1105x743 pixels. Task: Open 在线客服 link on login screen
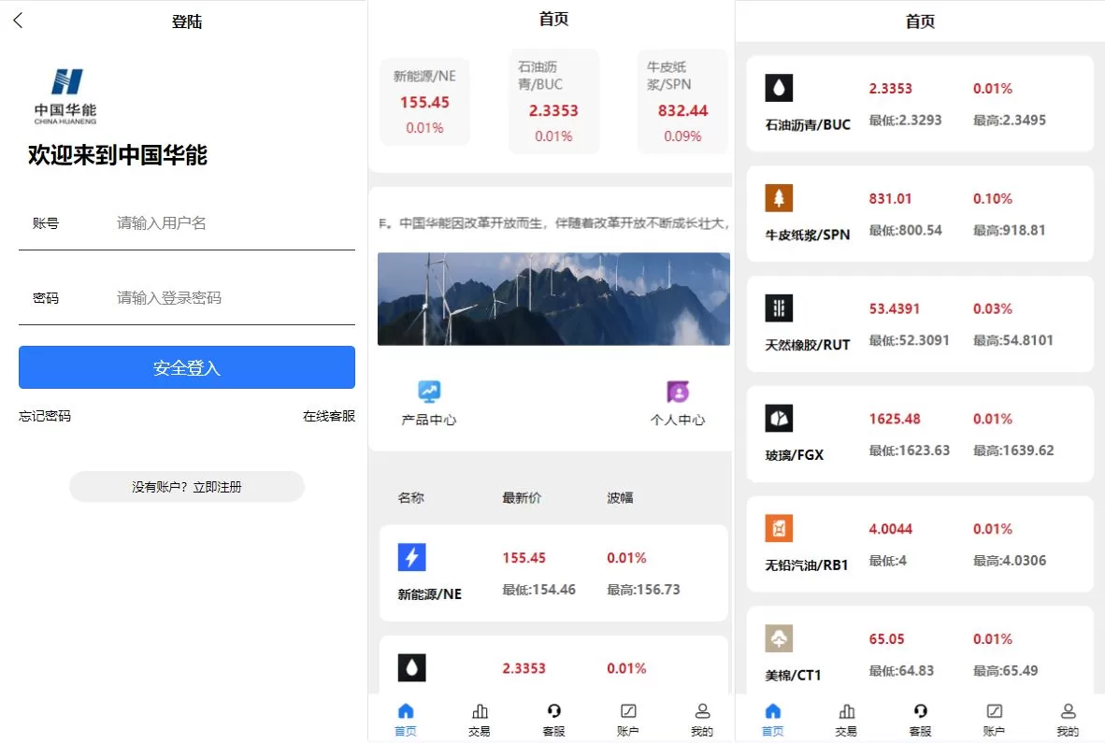click(x=328, y=416)
